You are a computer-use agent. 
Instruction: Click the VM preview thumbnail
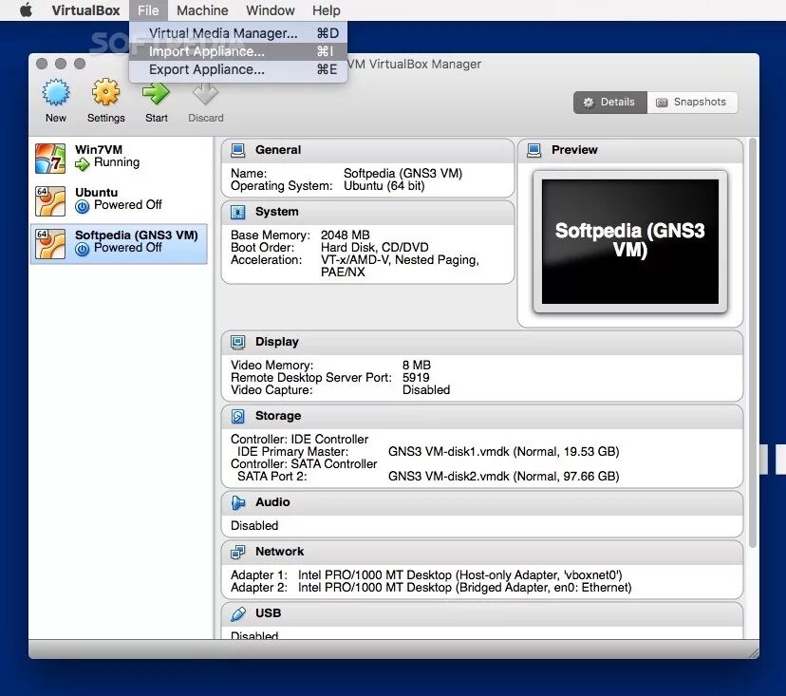(630, 242)
